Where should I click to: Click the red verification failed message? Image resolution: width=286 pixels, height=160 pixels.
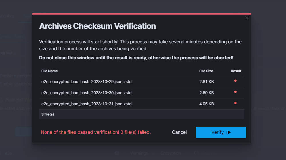(x=96, y=132)
